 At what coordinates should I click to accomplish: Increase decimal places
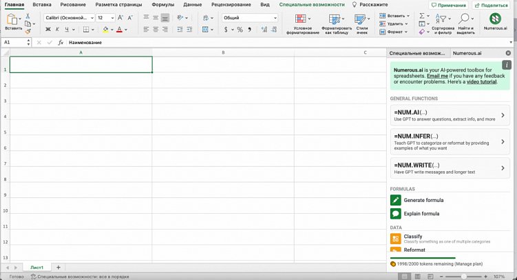click(x=264, y=30)
